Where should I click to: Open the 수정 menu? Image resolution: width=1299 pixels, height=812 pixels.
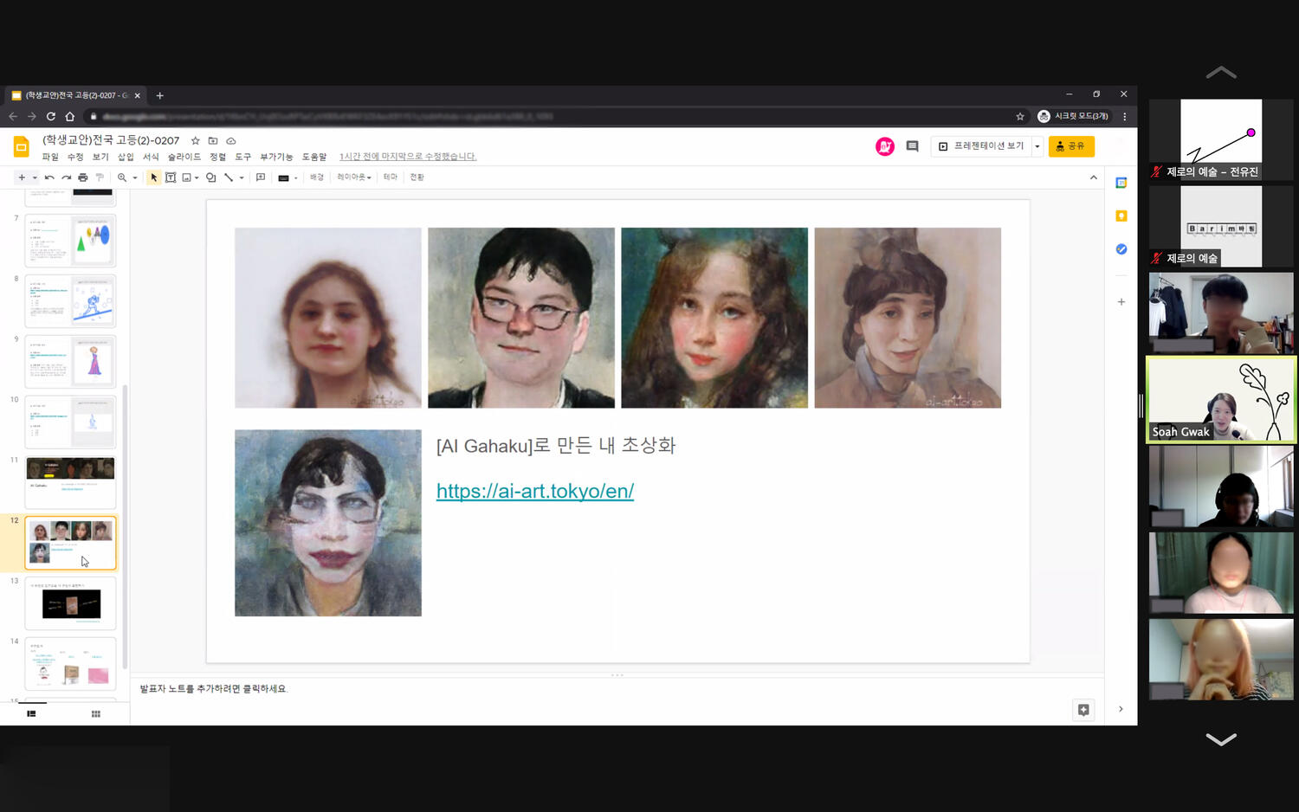[x=75, y=157]
